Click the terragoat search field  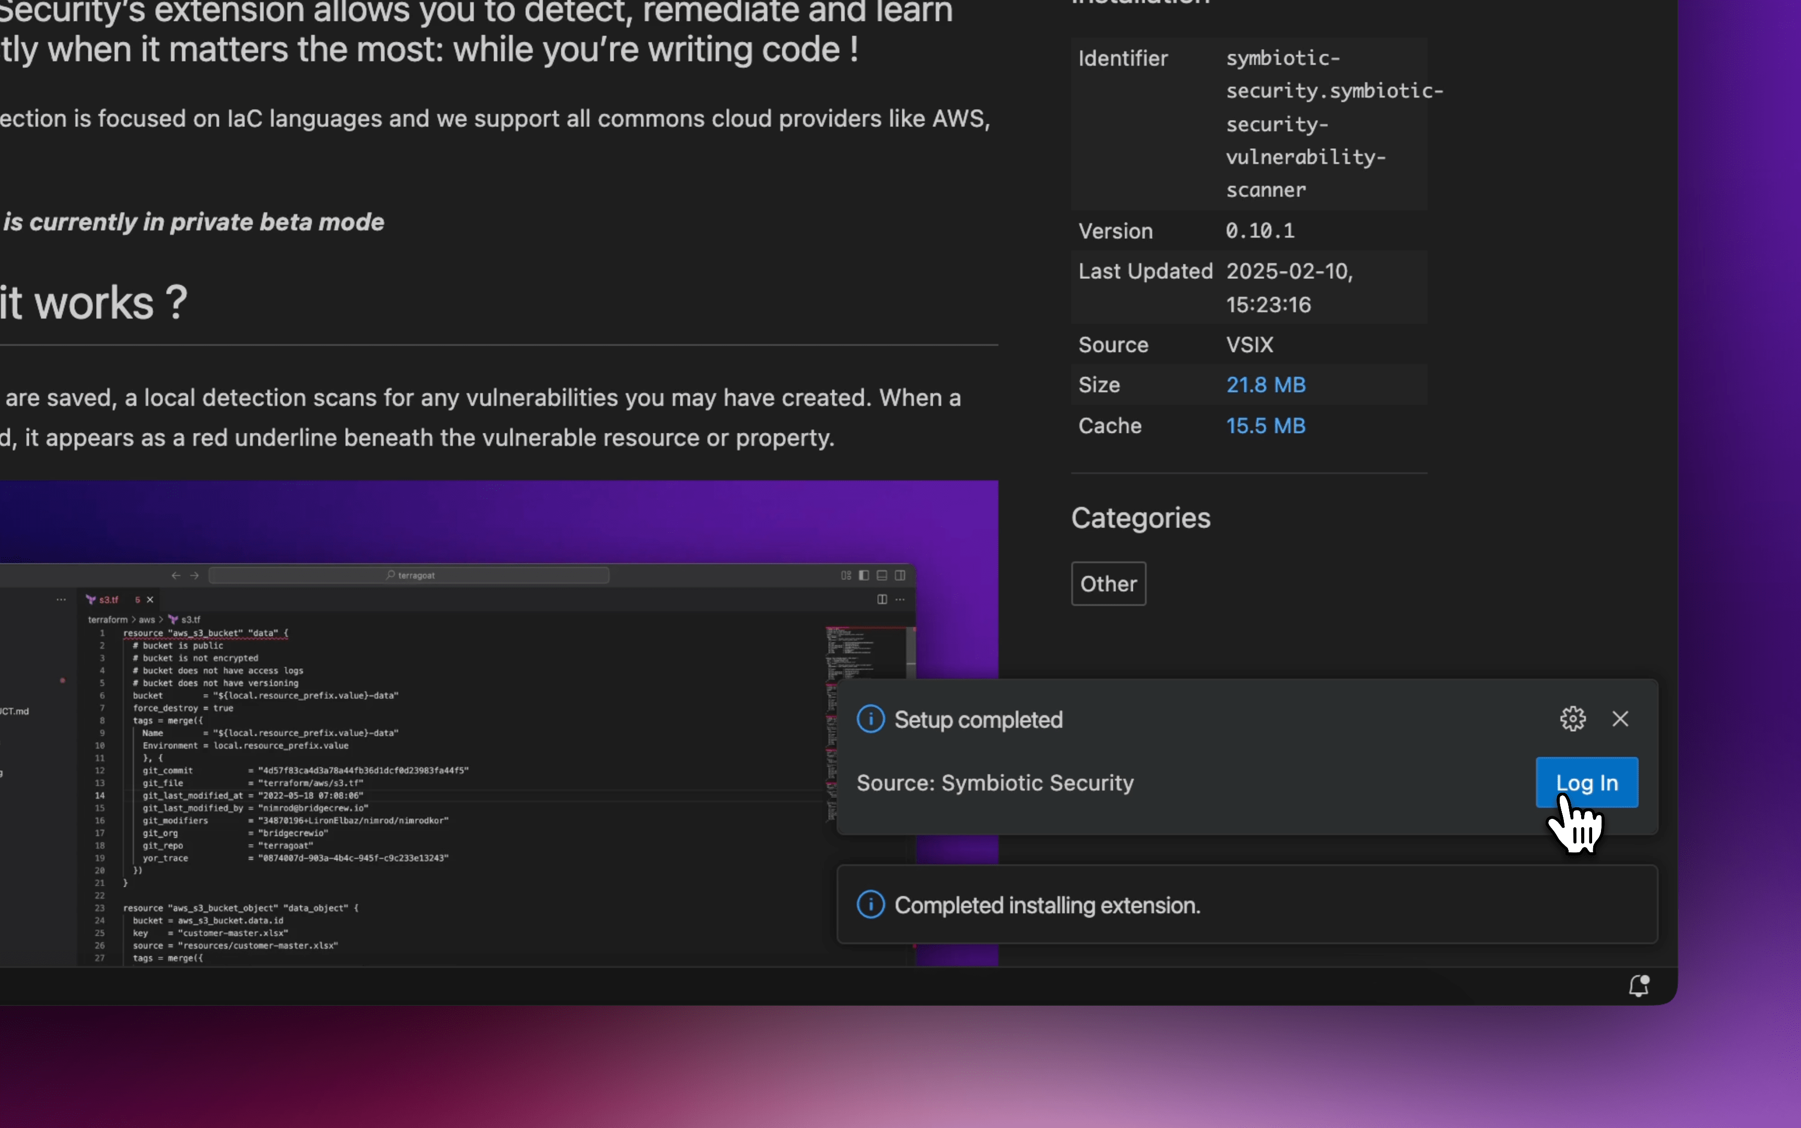(x=409, y=575)
